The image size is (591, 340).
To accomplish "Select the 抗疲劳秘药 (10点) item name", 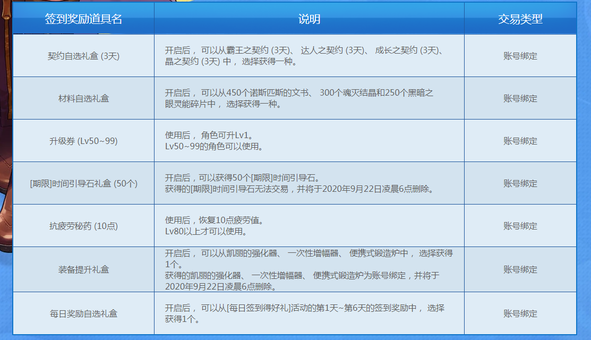I will click(x=83, y=226).
